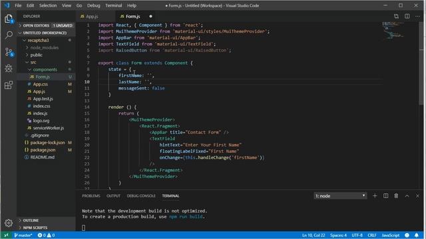Click the unsaved dot on the Form.js tab
Image resolution: width=426 pixels, height=239 pixels.
(x=151, y=16)
